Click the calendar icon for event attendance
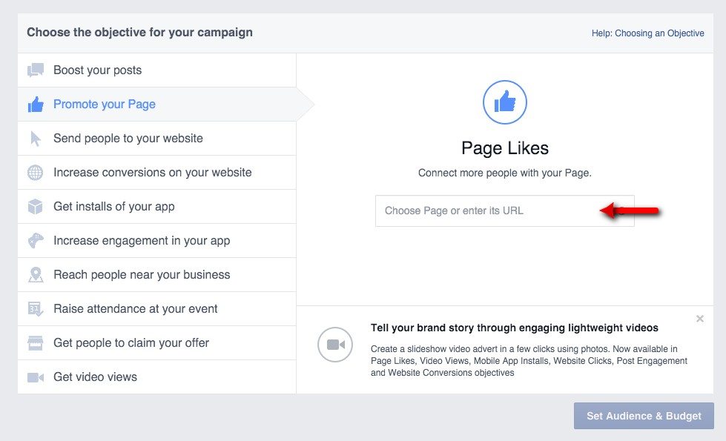Screen dimensions: 726x441 point(36,309)
